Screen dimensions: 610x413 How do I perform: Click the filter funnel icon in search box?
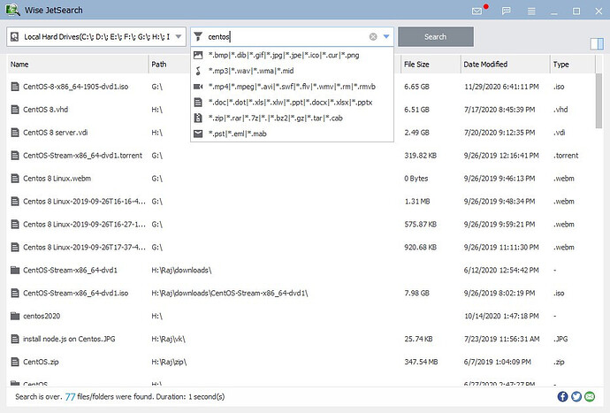pos(198,36)
